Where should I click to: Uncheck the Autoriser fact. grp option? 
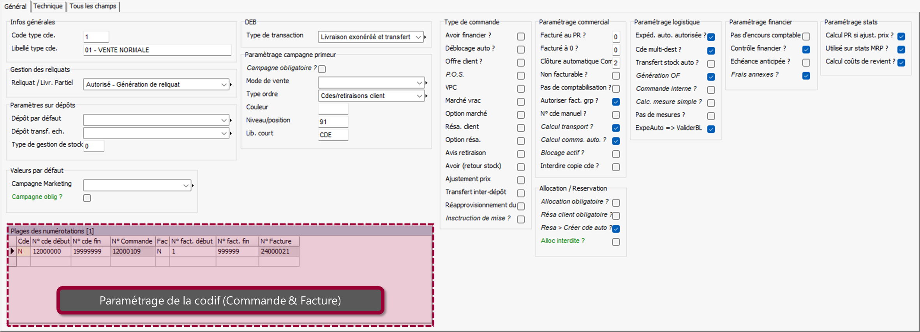pos(616,102)
